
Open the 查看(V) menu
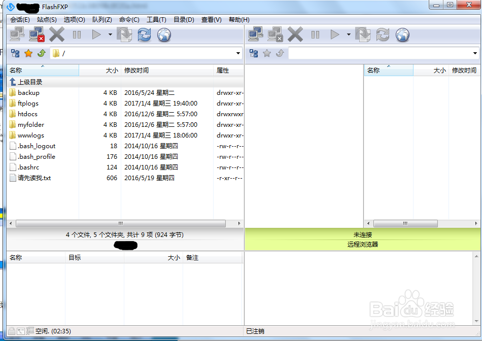click(x=212, y=20)
